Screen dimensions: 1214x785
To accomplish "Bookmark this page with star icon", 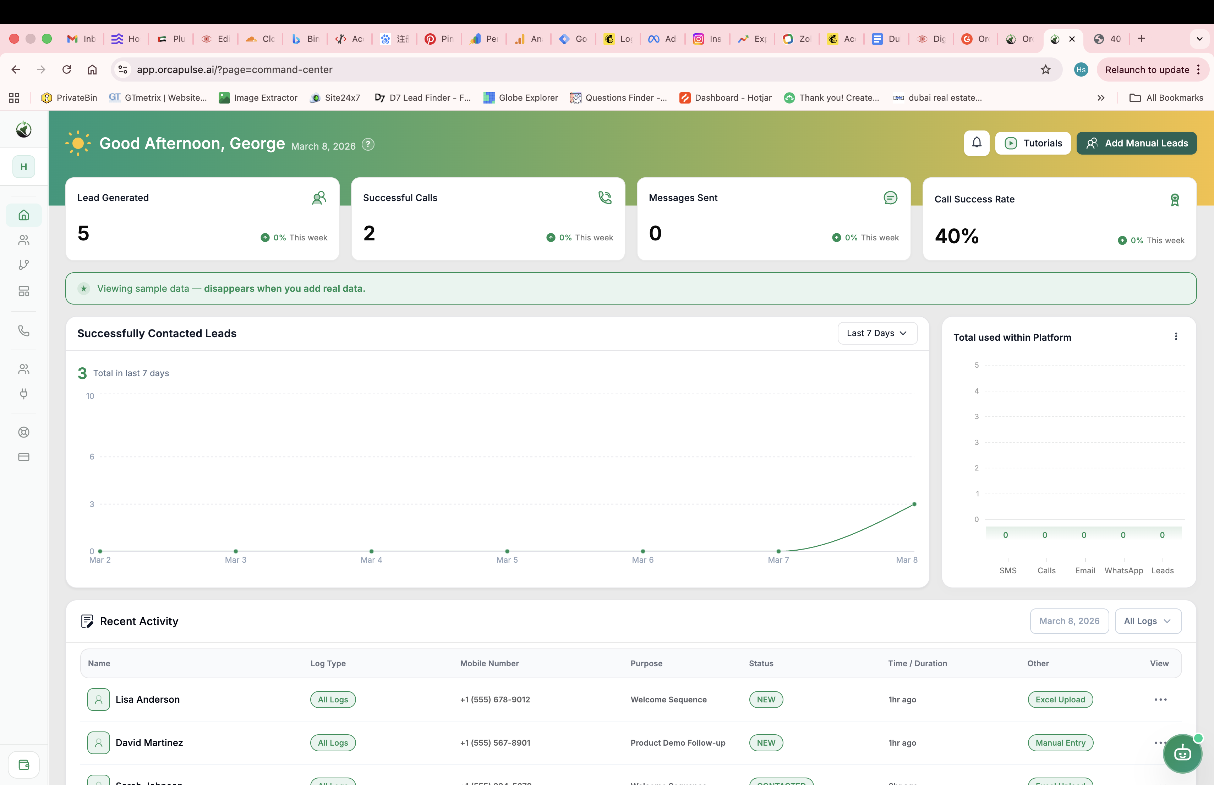I will pyautogui.click(x=1045, y=70).
